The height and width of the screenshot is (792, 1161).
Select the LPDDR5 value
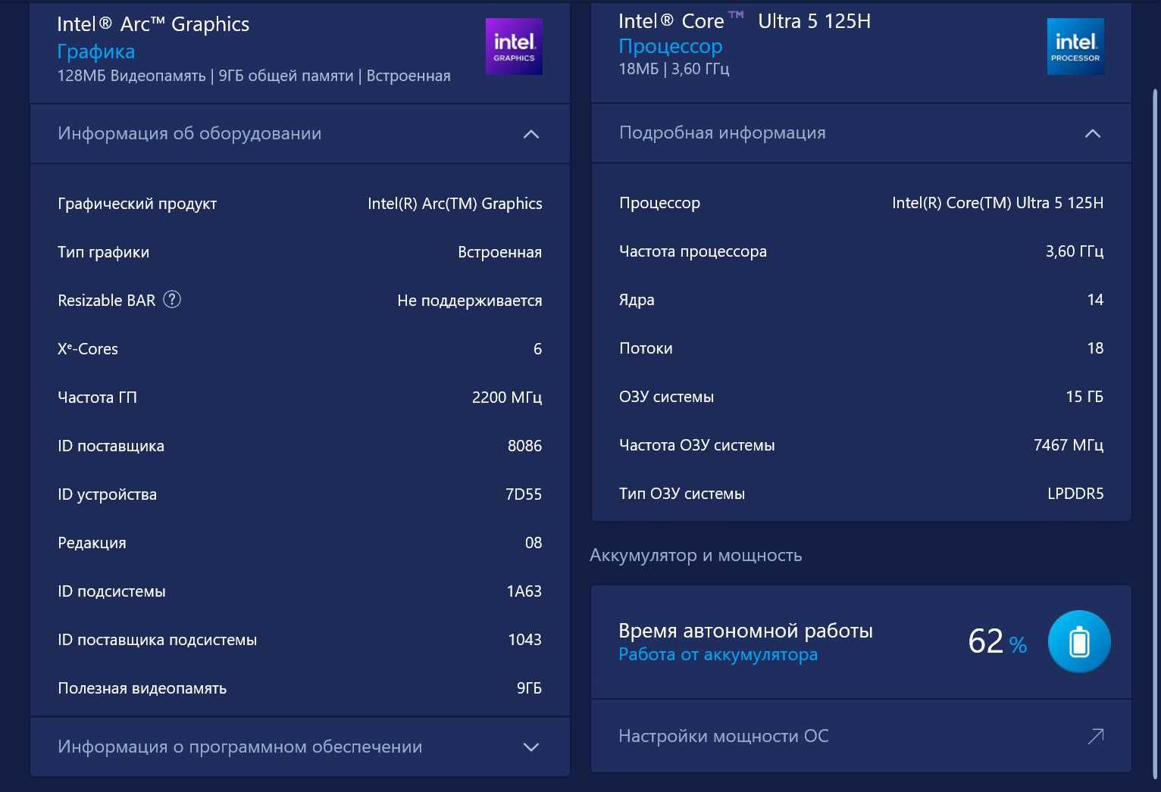(x=1075, y=494)
